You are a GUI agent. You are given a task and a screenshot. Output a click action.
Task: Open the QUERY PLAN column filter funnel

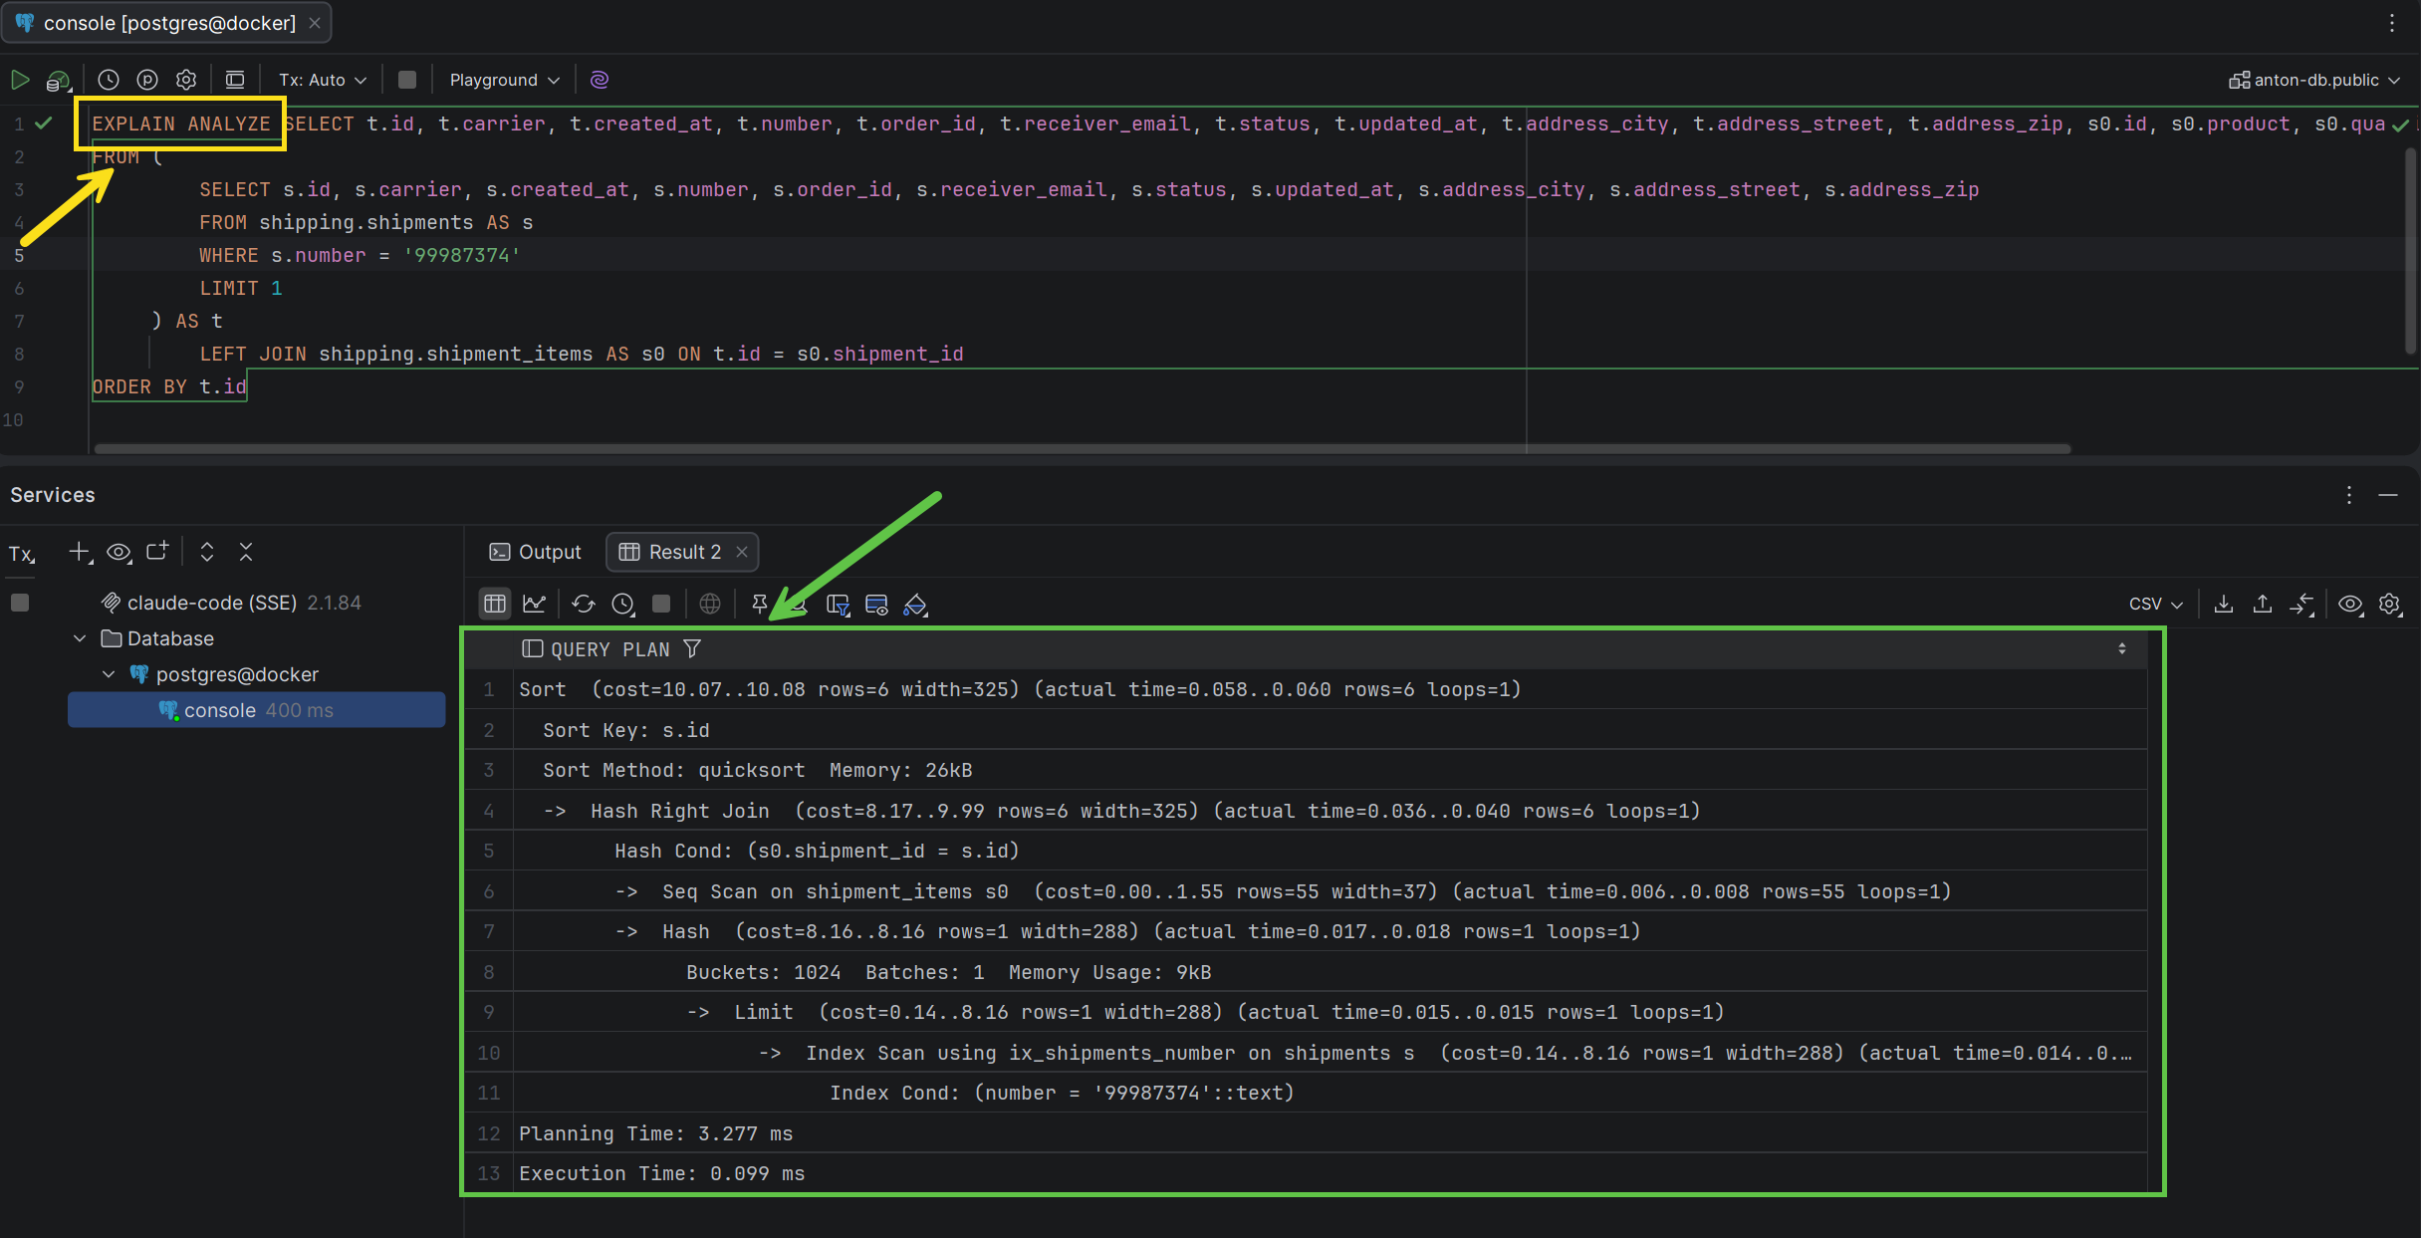pos(692,649)
